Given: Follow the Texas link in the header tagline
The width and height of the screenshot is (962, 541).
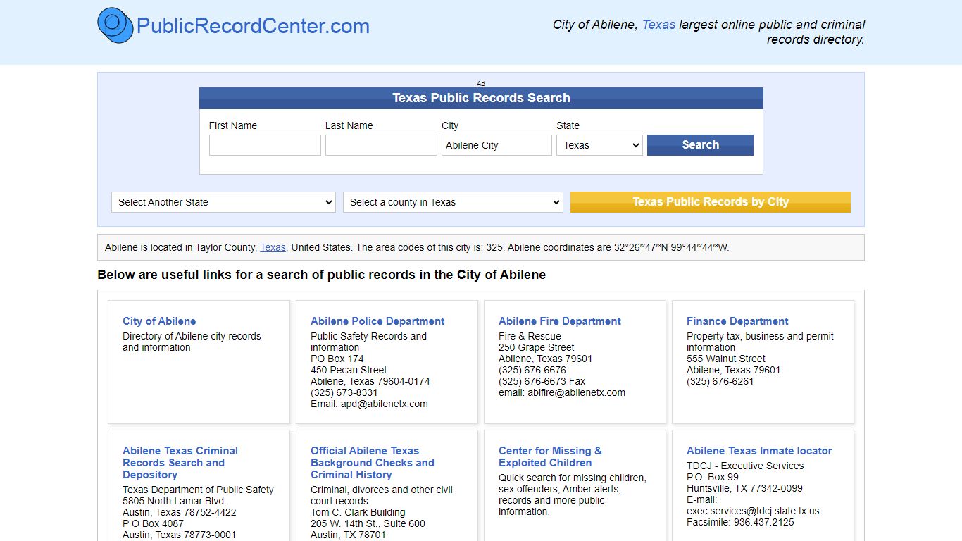Looking at the screenshot, I should (658, 25).
